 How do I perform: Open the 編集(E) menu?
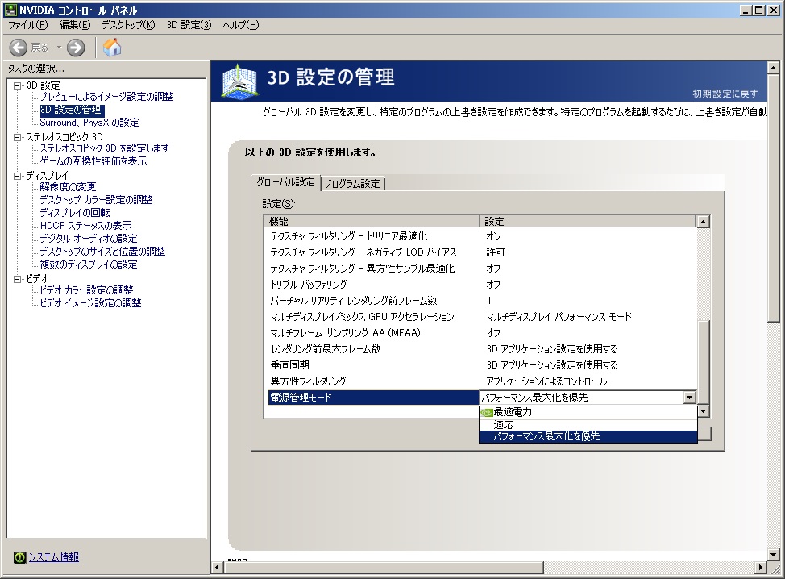75,25
